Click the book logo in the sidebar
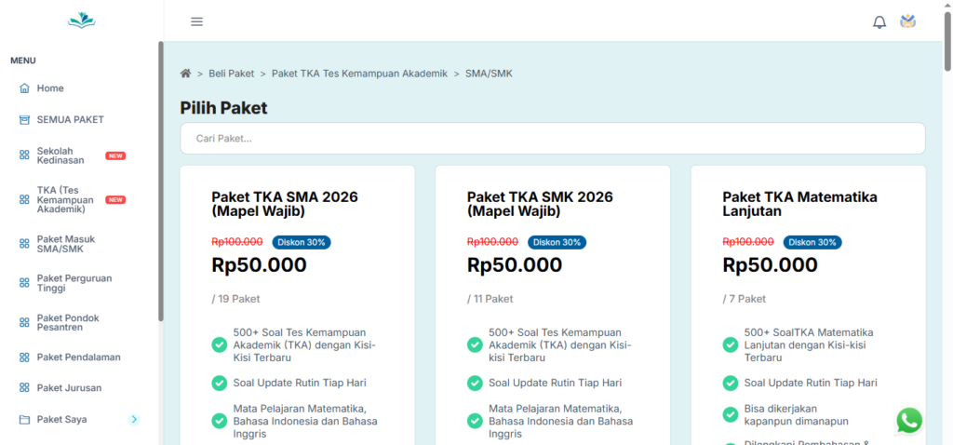953x445 pixels. coord(82,20)
